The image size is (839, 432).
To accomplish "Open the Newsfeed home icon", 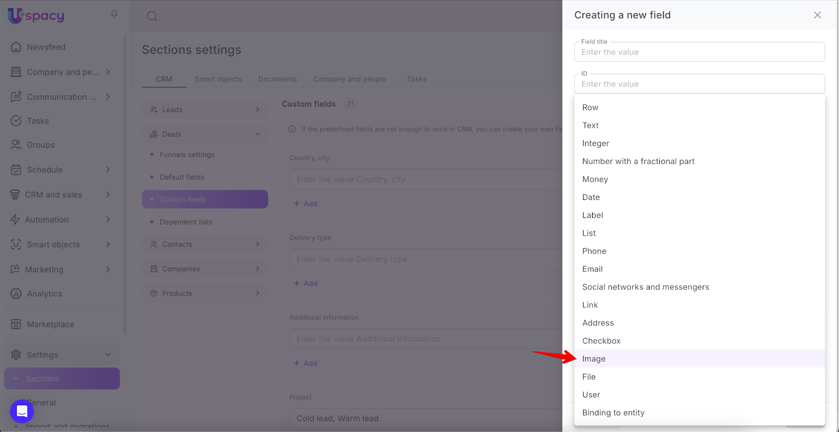I will coord(16,47).
